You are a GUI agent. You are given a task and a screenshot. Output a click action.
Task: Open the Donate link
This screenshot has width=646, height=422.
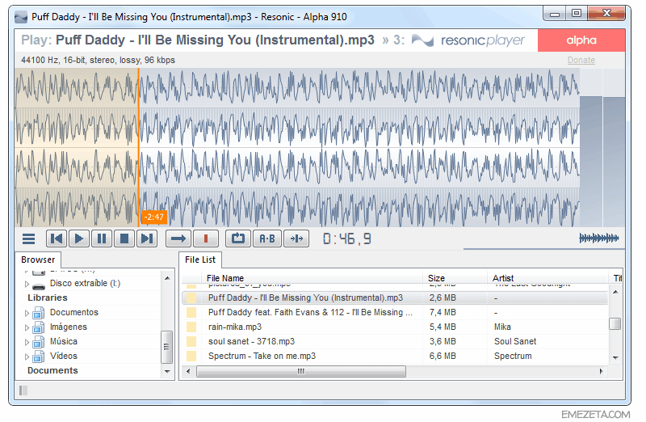581,60
